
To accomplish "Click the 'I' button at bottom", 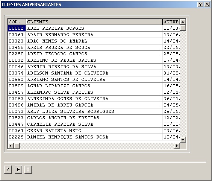I will (x=28, y=169).
